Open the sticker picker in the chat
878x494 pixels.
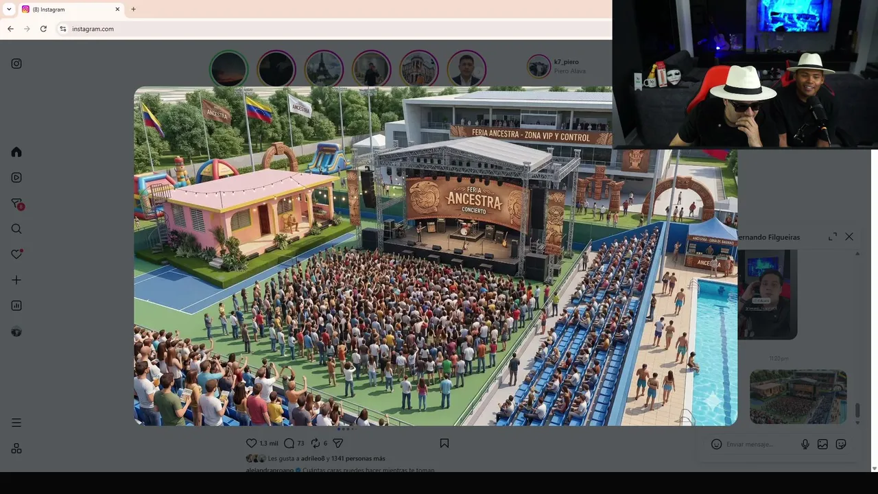(841, 444)
